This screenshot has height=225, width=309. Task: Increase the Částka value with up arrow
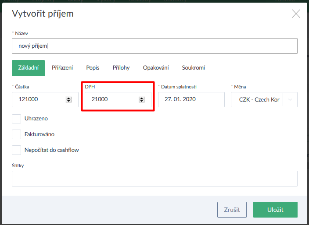point(68,98)
